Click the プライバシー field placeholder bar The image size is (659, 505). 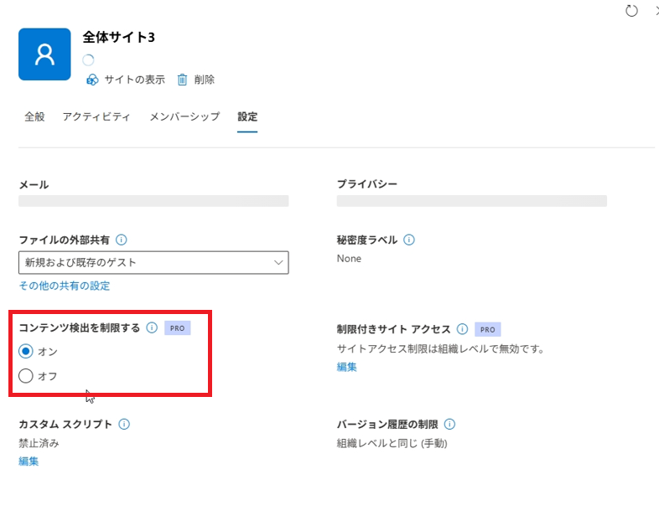click(x=471, y=201)
